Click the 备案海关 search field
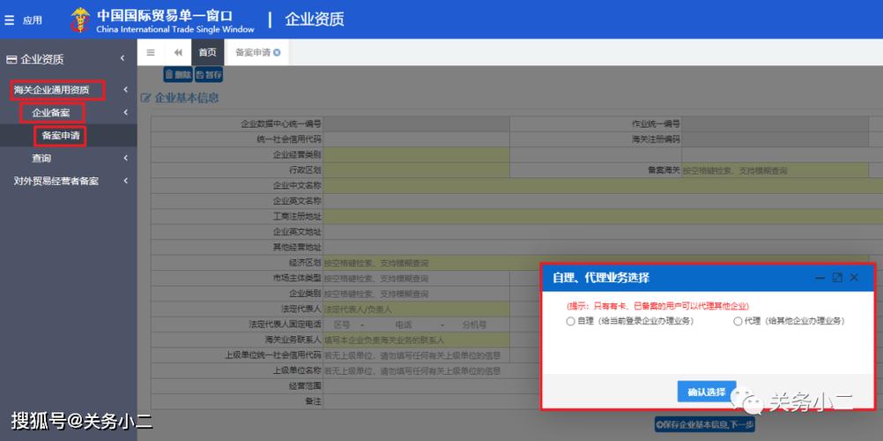This screenshot has height=441, width=883. (x=775, y=170)
